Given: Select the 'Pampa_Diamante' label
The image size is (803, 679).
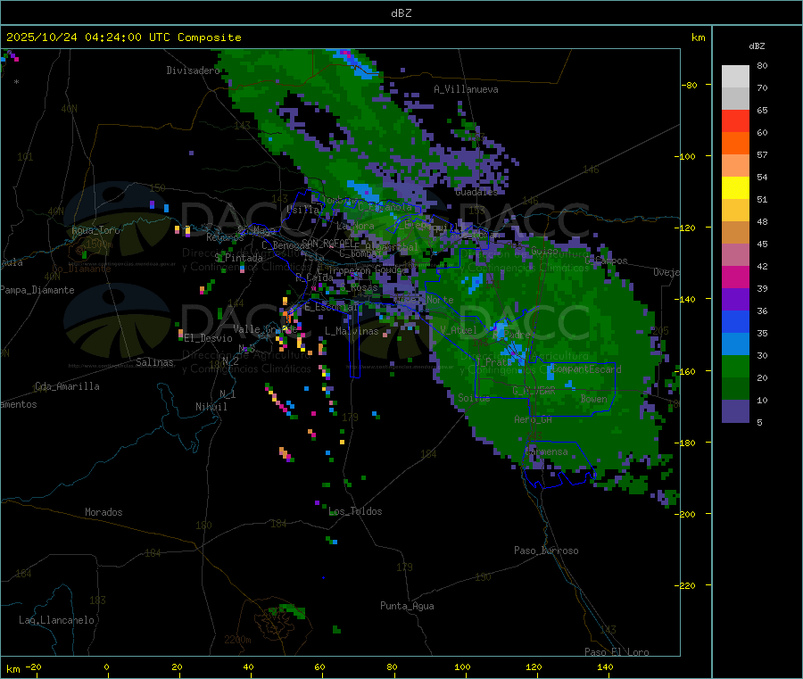Looking at the screenshot, I should point(37,290).
